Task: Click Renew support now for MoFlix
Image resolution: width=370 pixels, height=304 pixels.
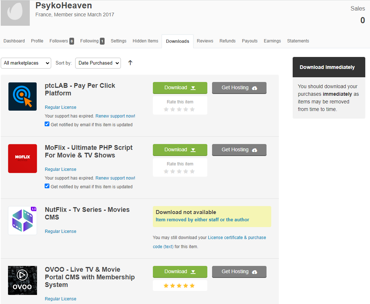Action: [115, 178]
